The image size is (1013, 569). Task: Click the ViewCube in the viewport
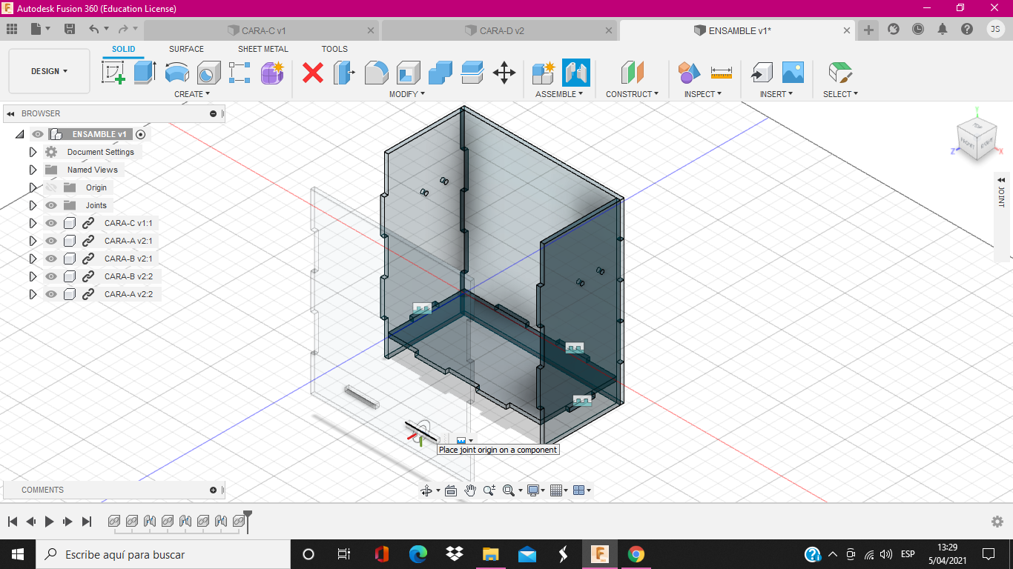click(976, 139)
